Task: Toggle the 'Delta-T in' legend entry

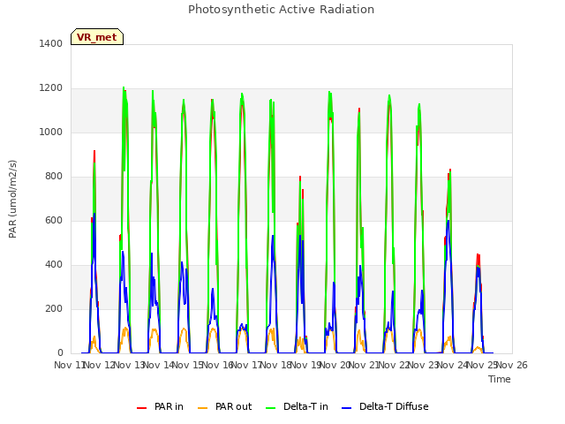Action: point(297,406)
